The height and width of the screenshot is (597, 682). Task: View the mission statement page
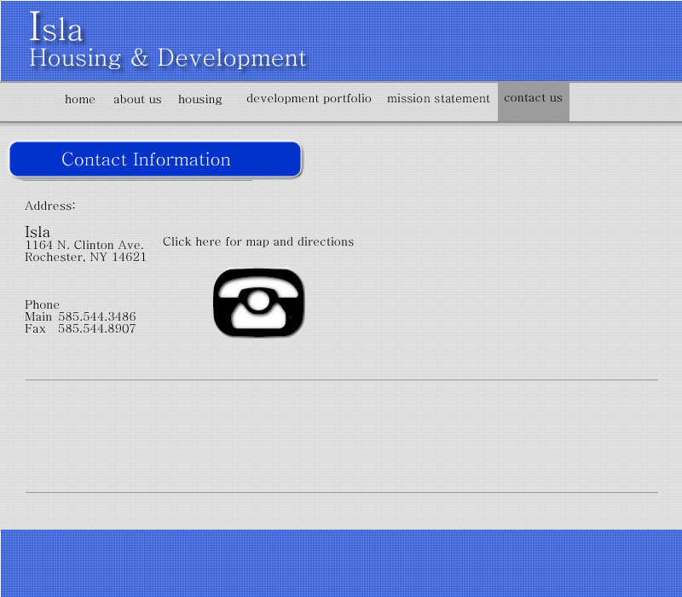(x=438, y=98)
